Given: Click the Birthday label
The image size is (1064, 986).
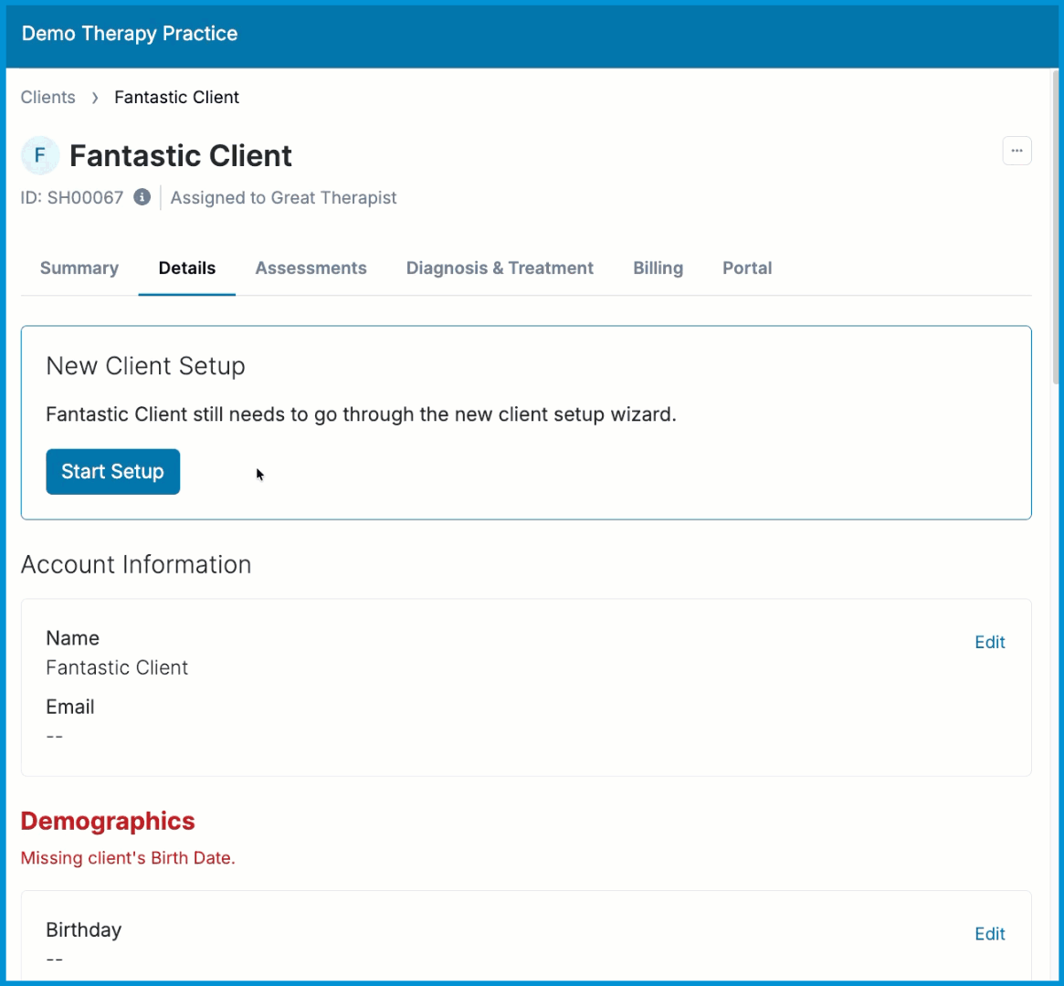Looking at the screenshot, I should (x=83, y=929).
